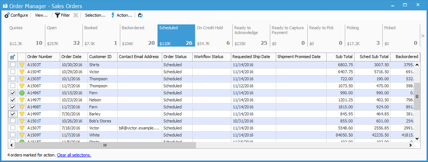Click the Configure gear icon

coord(7,15)
